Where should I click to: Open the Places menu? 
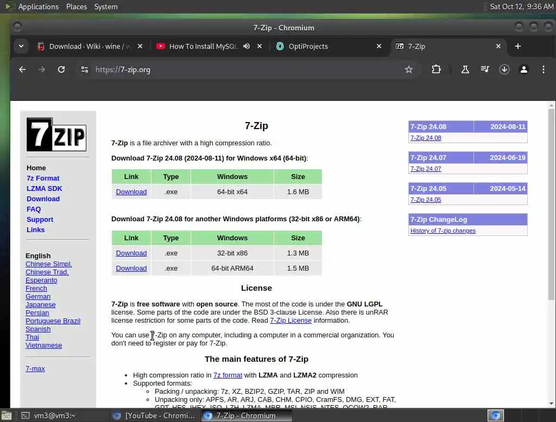click(76, 7)
